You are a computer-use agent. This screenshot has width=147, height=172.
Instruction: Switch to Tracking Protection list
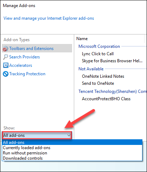coord(27,74)
